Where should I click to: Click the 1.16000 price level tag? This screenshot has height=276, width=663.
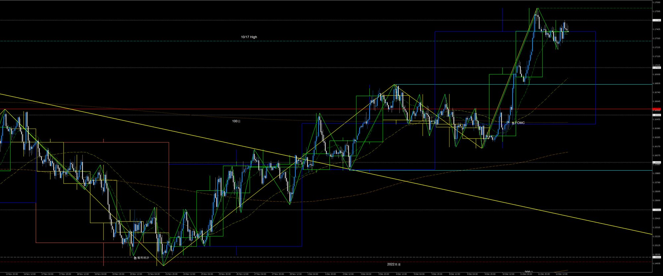[x=656, y=162]
